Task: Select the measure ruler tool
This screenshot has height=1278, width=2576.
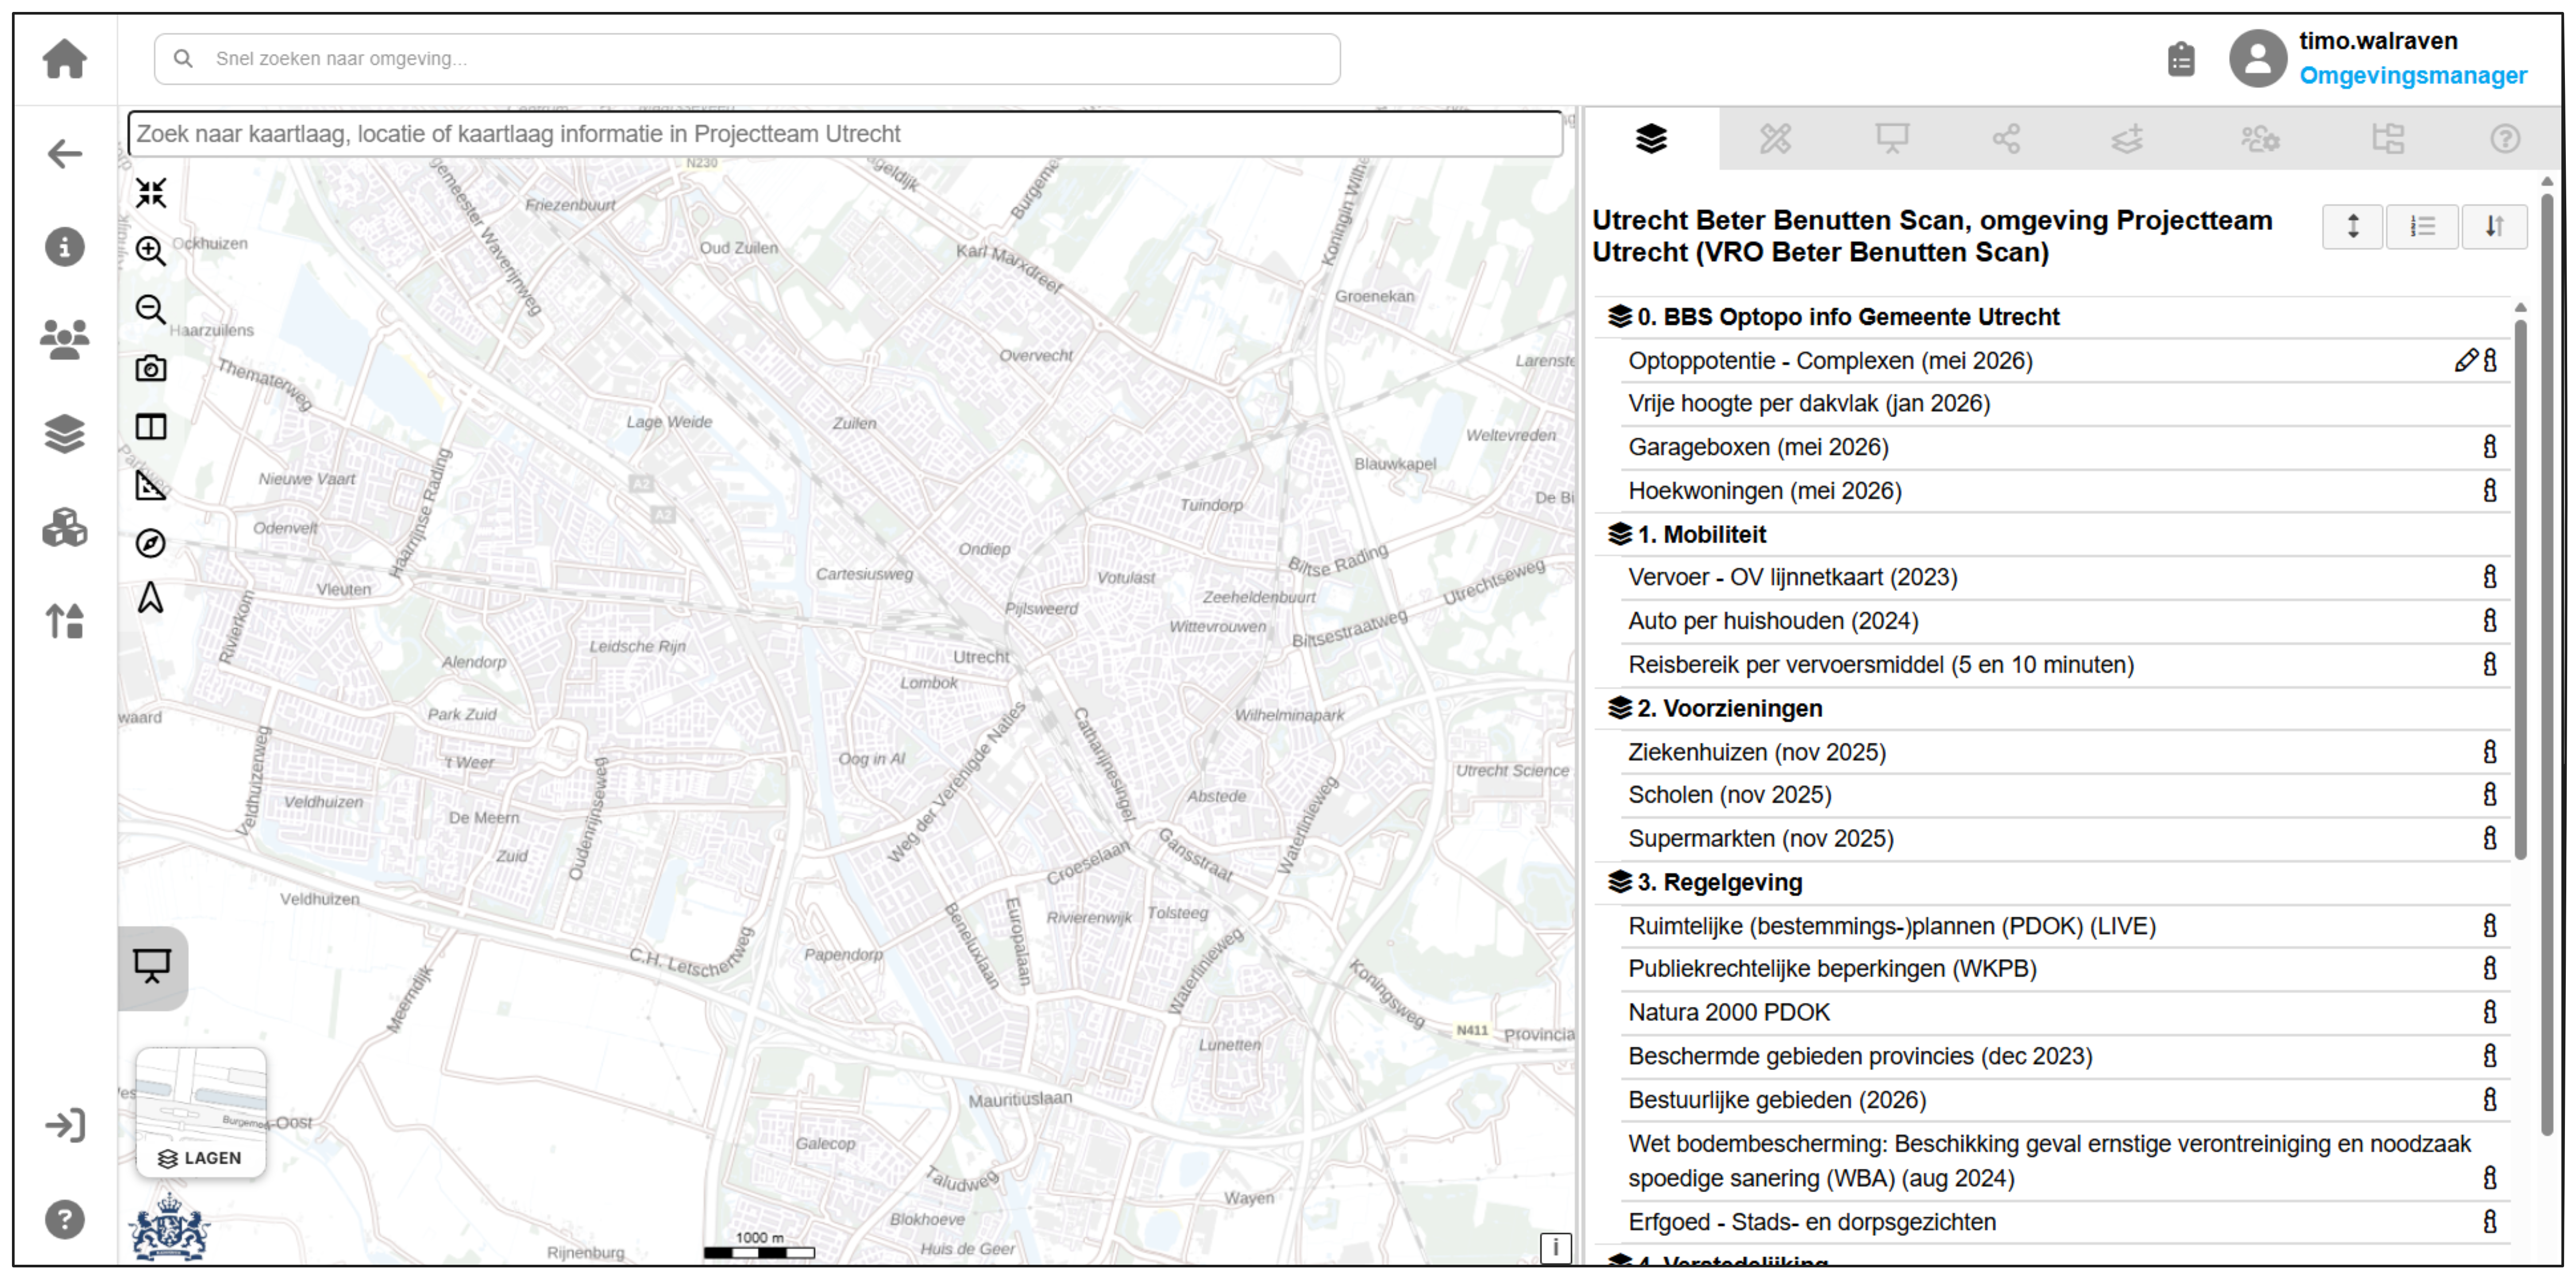Action: click(x=151, y=485)
